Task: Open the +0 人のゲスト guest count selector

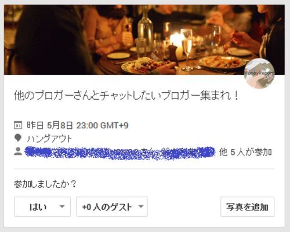Action: [112, 206]
